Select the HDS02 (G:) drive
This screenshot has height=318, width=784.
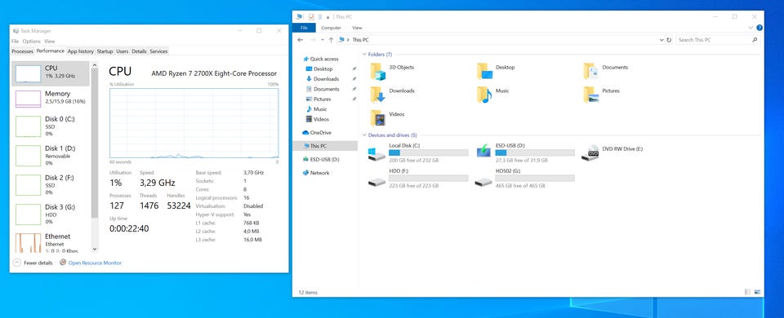pos(525,178)
